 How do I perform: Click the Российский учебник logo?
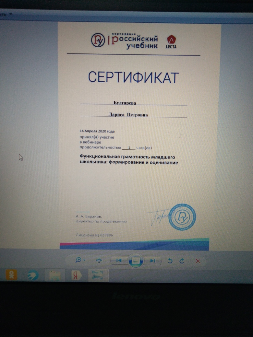[124, 41]
